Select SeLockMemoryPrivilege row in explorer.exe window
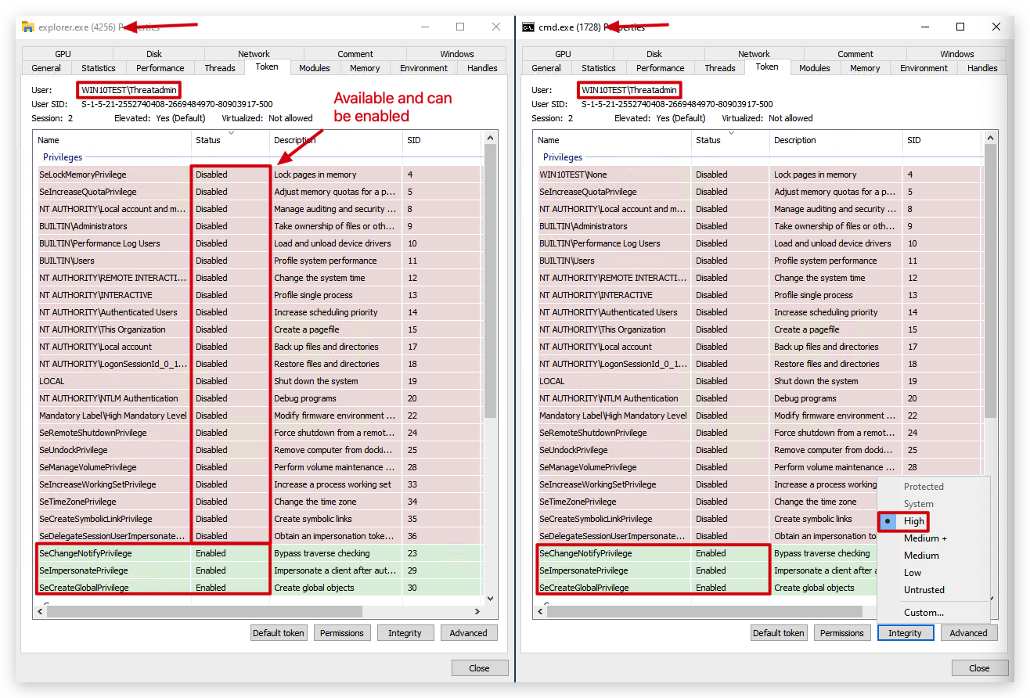 point(258,174)
